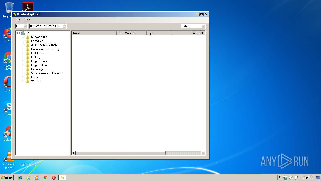
Task: Click the $Recycle.Bin folder icon
Action: [28, 37]
